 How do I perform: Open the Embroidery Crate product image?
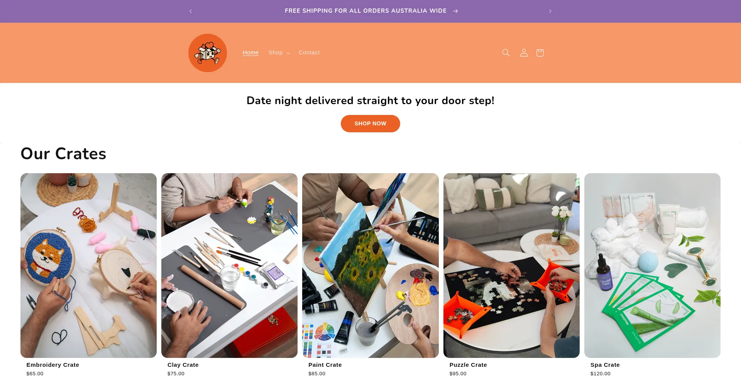[x=88, y=265]
